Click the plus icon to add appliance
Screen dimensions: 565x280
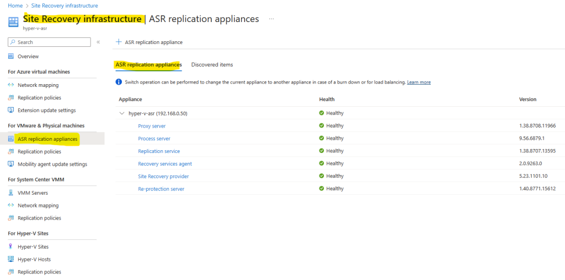coord(119,42)
